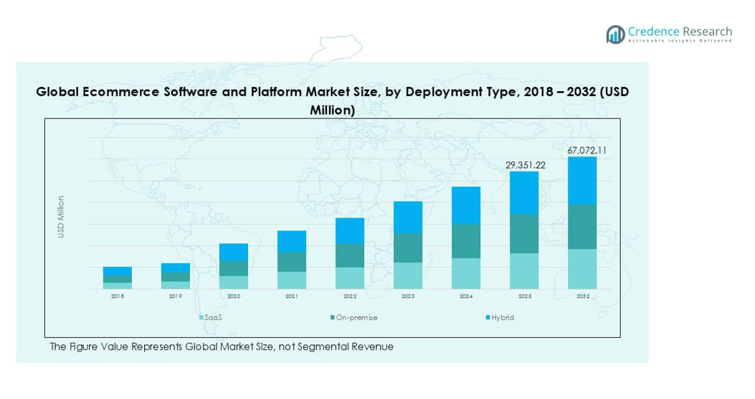Screen dimensions: 755x399
Task: Select the Credence Research brand name text
Action: pyautogui.click(x=679, y=31)
